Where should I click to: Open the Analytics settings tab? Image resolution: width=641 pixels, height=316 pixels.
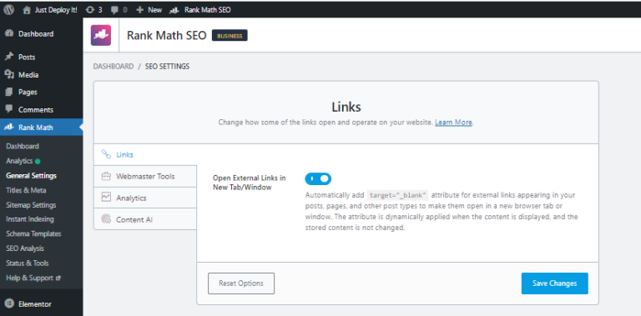(x=145, y=198)
